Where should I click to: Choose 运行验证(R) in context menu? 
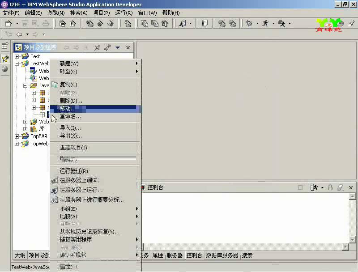pyautogui.click(x=95, y=171)
